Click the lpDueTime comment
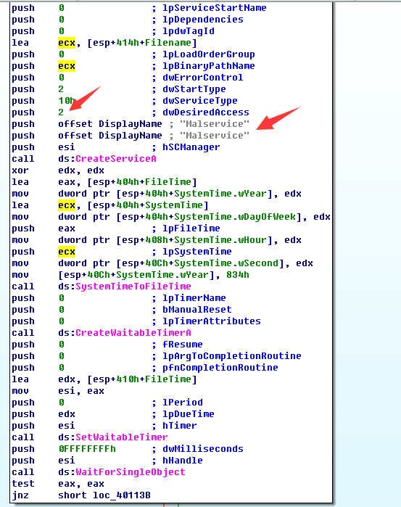The image size is (401, 507). click(x=189, y=414)
